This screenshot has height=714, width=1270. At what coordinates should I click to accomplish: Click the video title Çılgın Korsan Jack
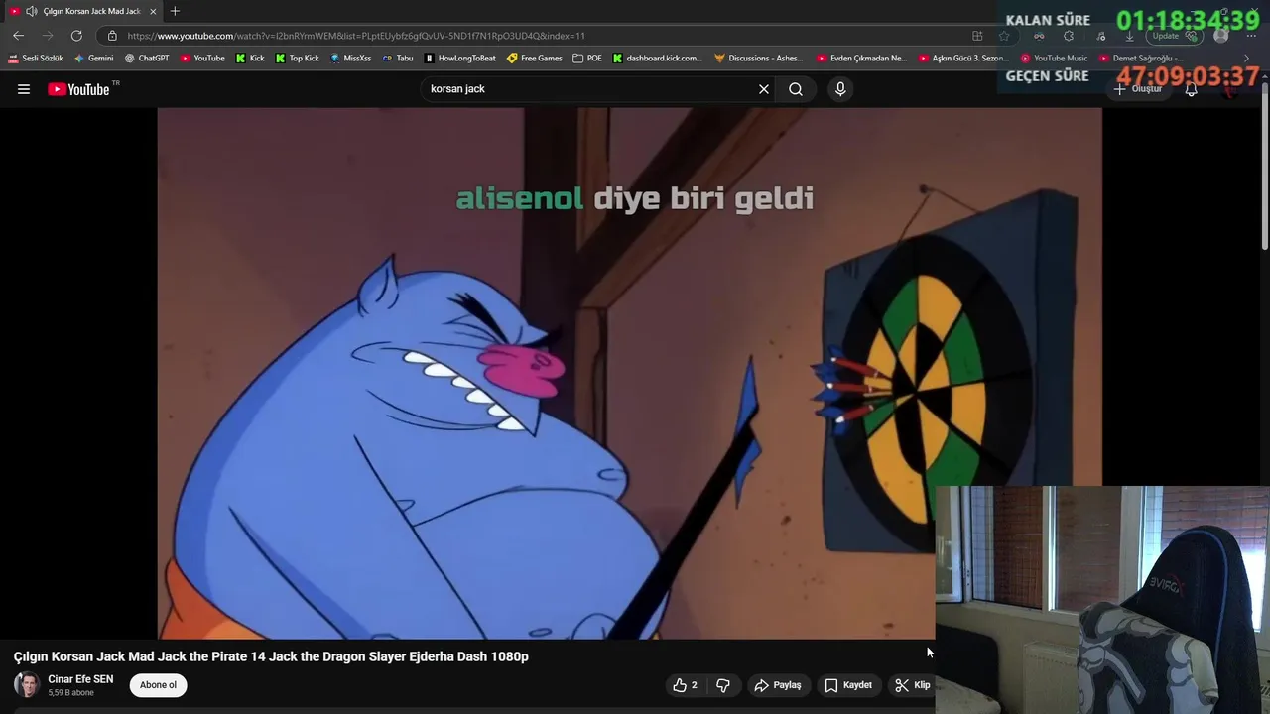271,656
